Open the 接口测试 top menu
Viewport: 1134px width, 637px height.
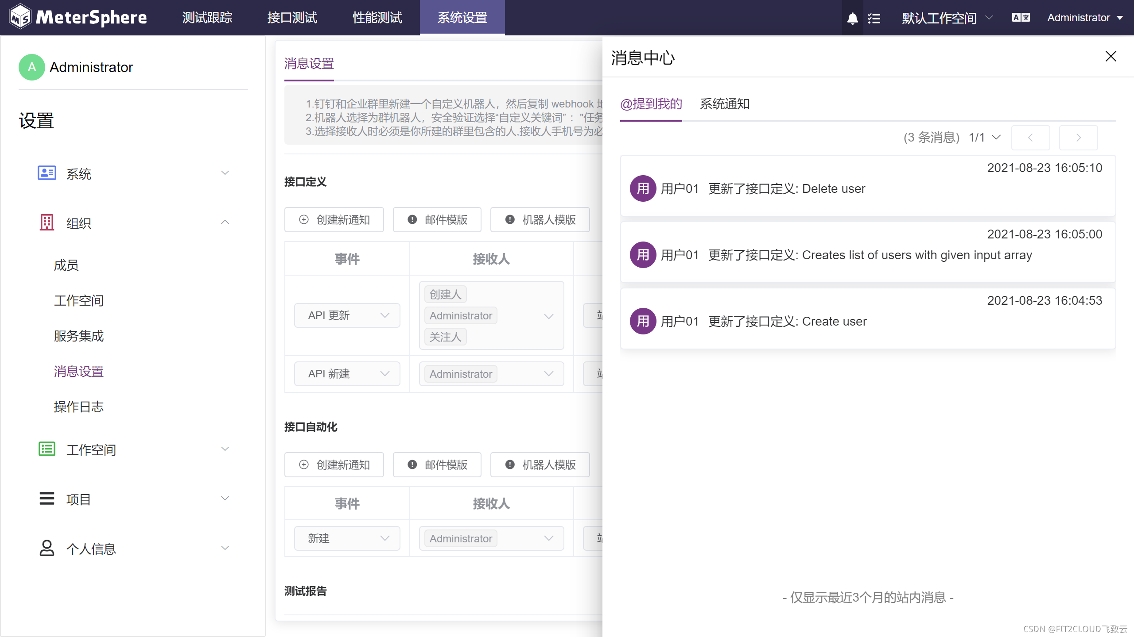point(292,18)
